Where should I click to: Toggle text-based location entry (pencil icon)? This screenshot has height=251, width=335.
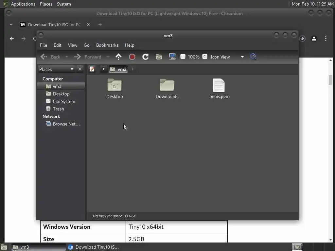92,69
